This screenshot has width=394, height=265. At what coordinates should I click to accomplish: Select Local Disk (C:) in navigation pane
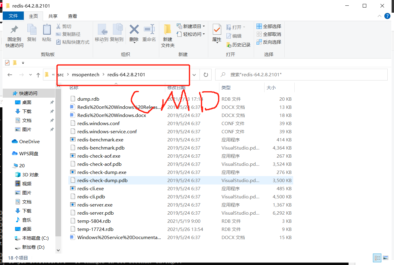(32, 238)
